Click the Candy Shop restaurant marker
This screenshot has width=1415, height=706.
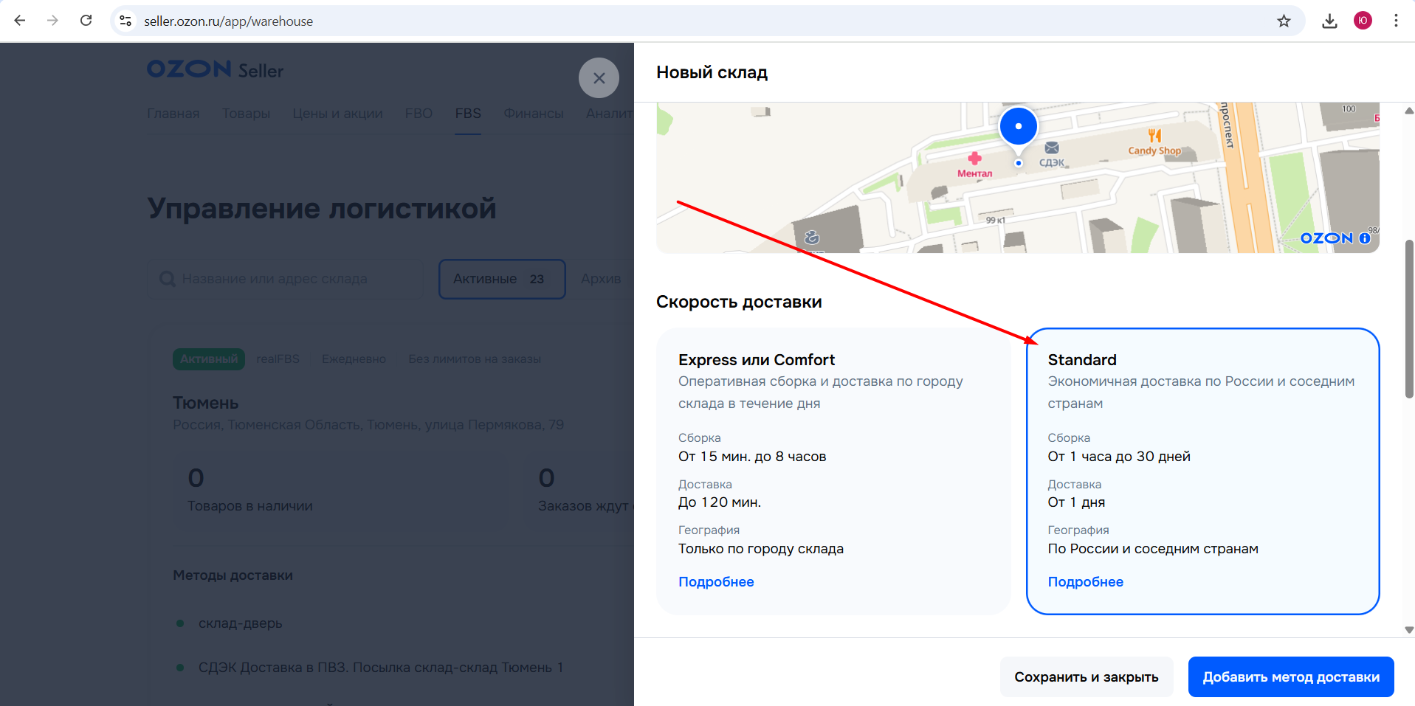[x=1154, y=136]
